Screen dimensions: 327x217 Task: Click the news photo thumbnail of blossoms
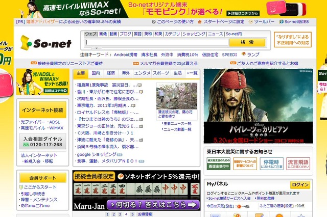click(177, 96)
